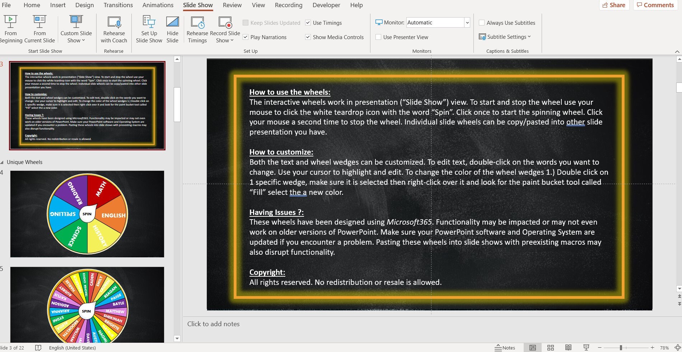This screenshot has height=352, width=682.
Task: Click Set Up Slide Show
Action: (x=149, y=29)
